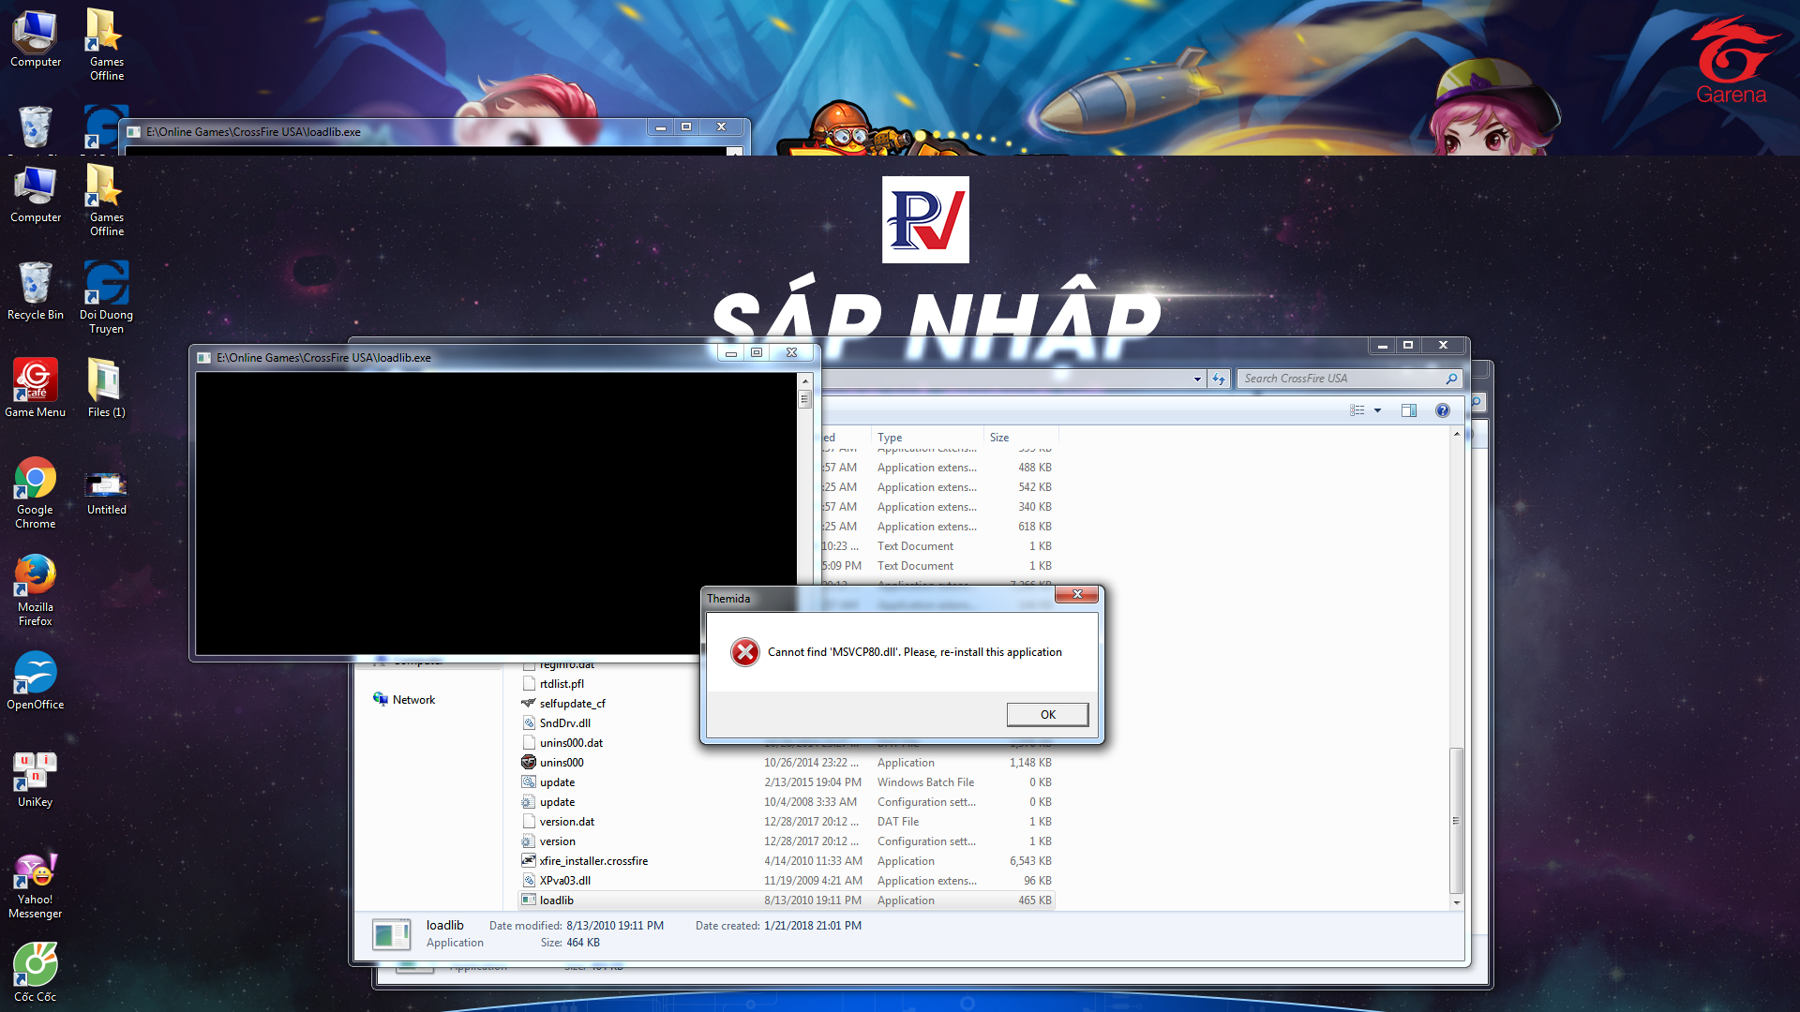Image resolution: width=1800 pixels, height=1012 pixels.
Task: Select the version.dat file
Action: 566,822
